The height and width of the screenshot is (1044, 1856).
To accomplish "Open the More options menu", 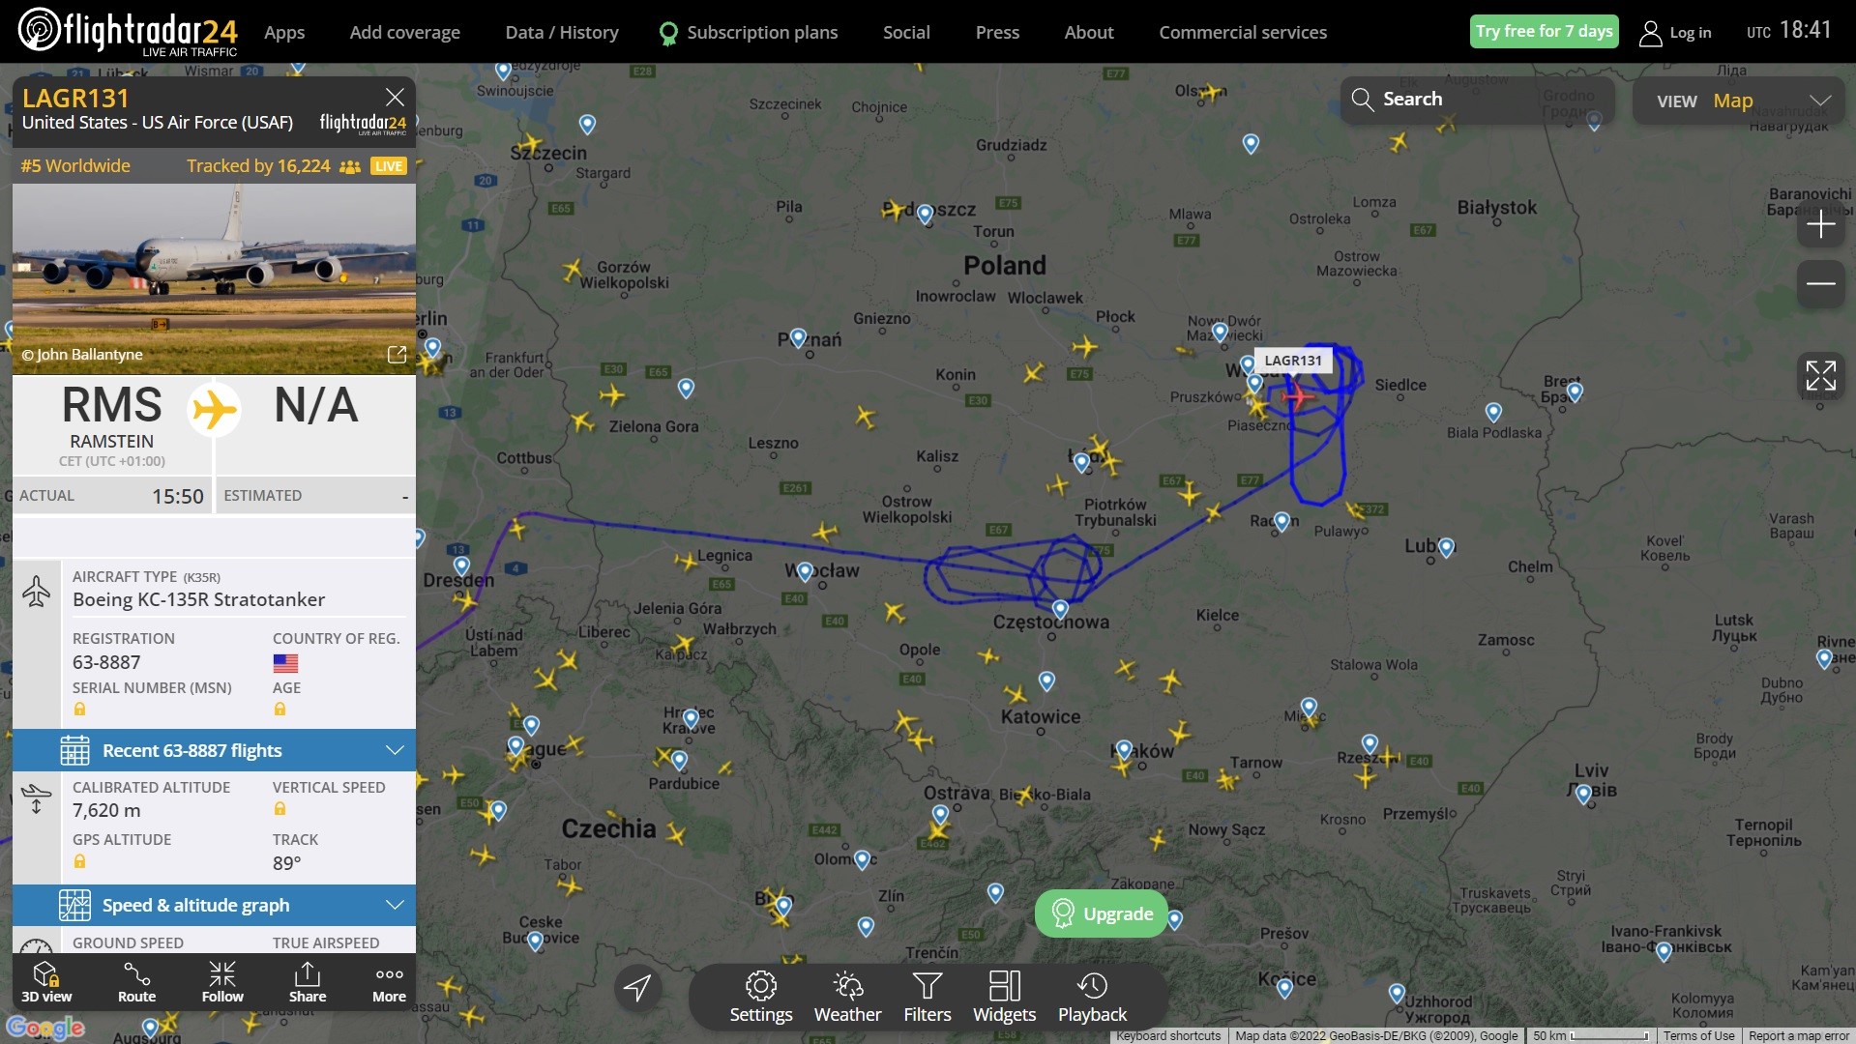I will (x=389, y=982).
